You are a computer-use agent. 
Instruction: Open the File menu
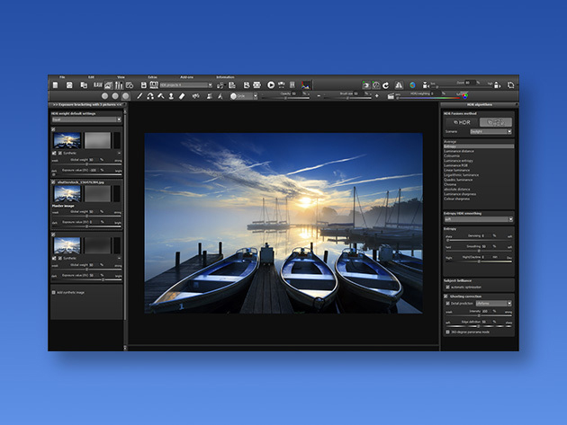[62, 77]
